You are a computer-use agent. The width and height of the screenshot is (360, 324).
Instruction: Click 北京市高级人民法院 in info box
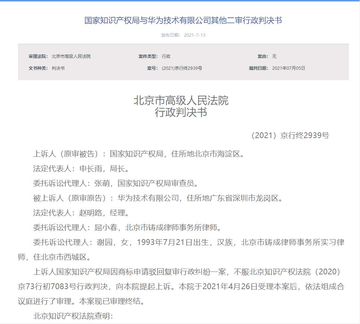tap(71, 56)
